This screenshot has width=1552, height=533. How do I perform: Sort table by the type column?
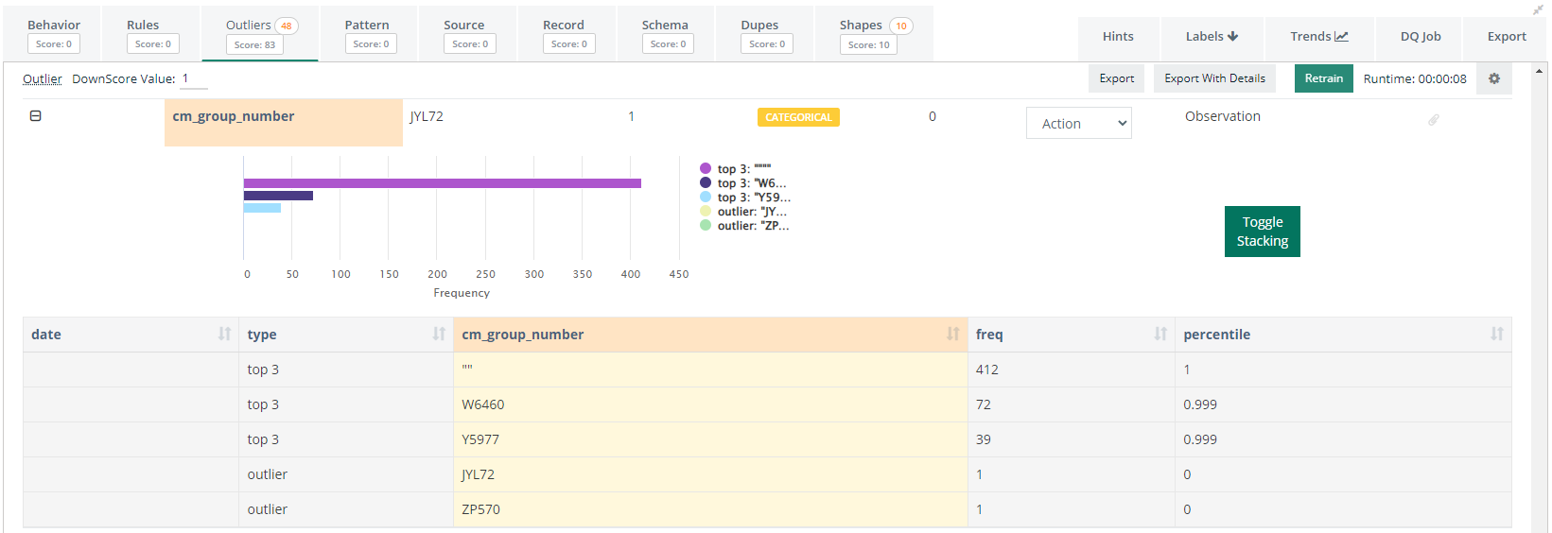[439, 334]
